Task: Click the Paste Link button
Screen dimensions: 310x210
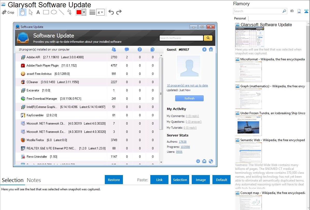Action: pyautogui.click(x=159, y=180)
